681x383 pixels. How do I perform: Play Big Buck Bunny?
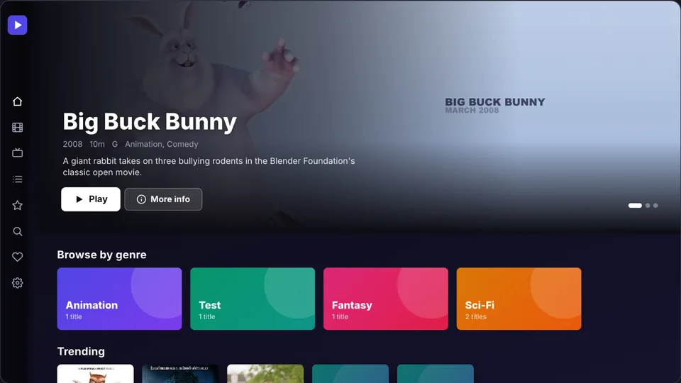tap(91, 199)
